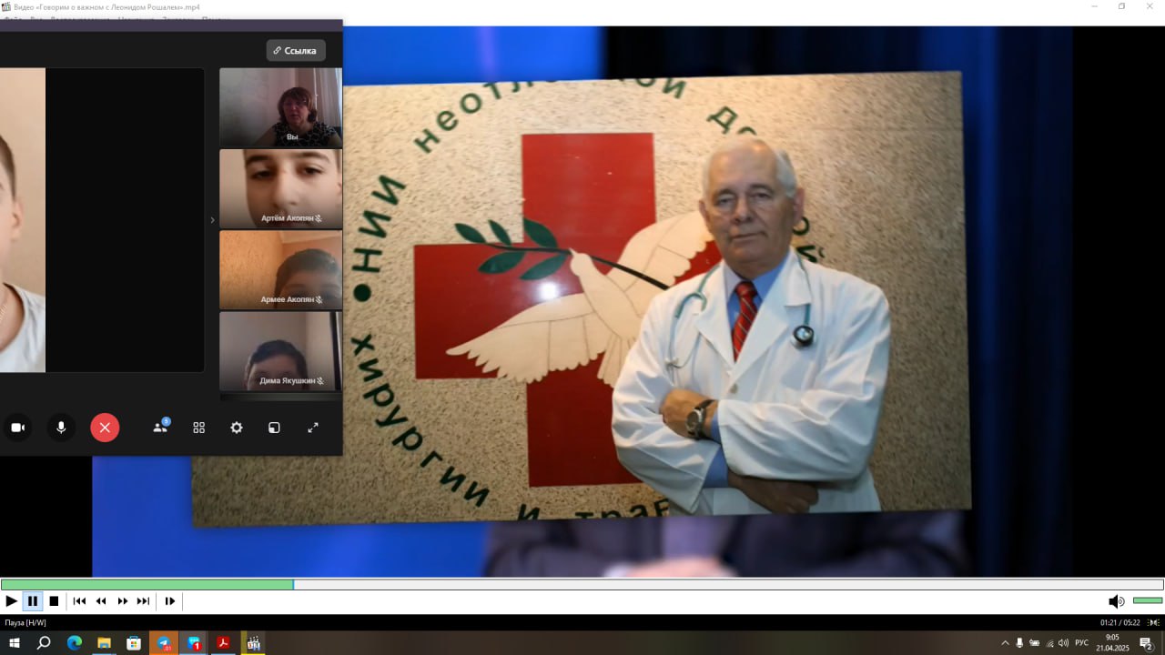
Task: Select Дима Якушкин participant video tile
Action: coord(281,351)
